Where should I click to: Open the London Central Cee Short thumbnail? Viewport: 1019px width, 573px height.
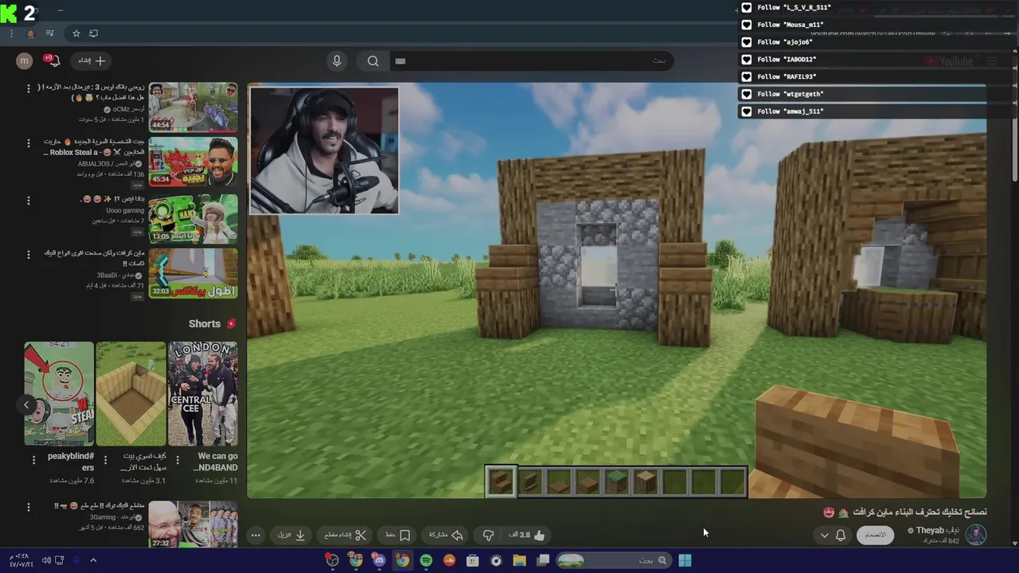click(203, 394)
